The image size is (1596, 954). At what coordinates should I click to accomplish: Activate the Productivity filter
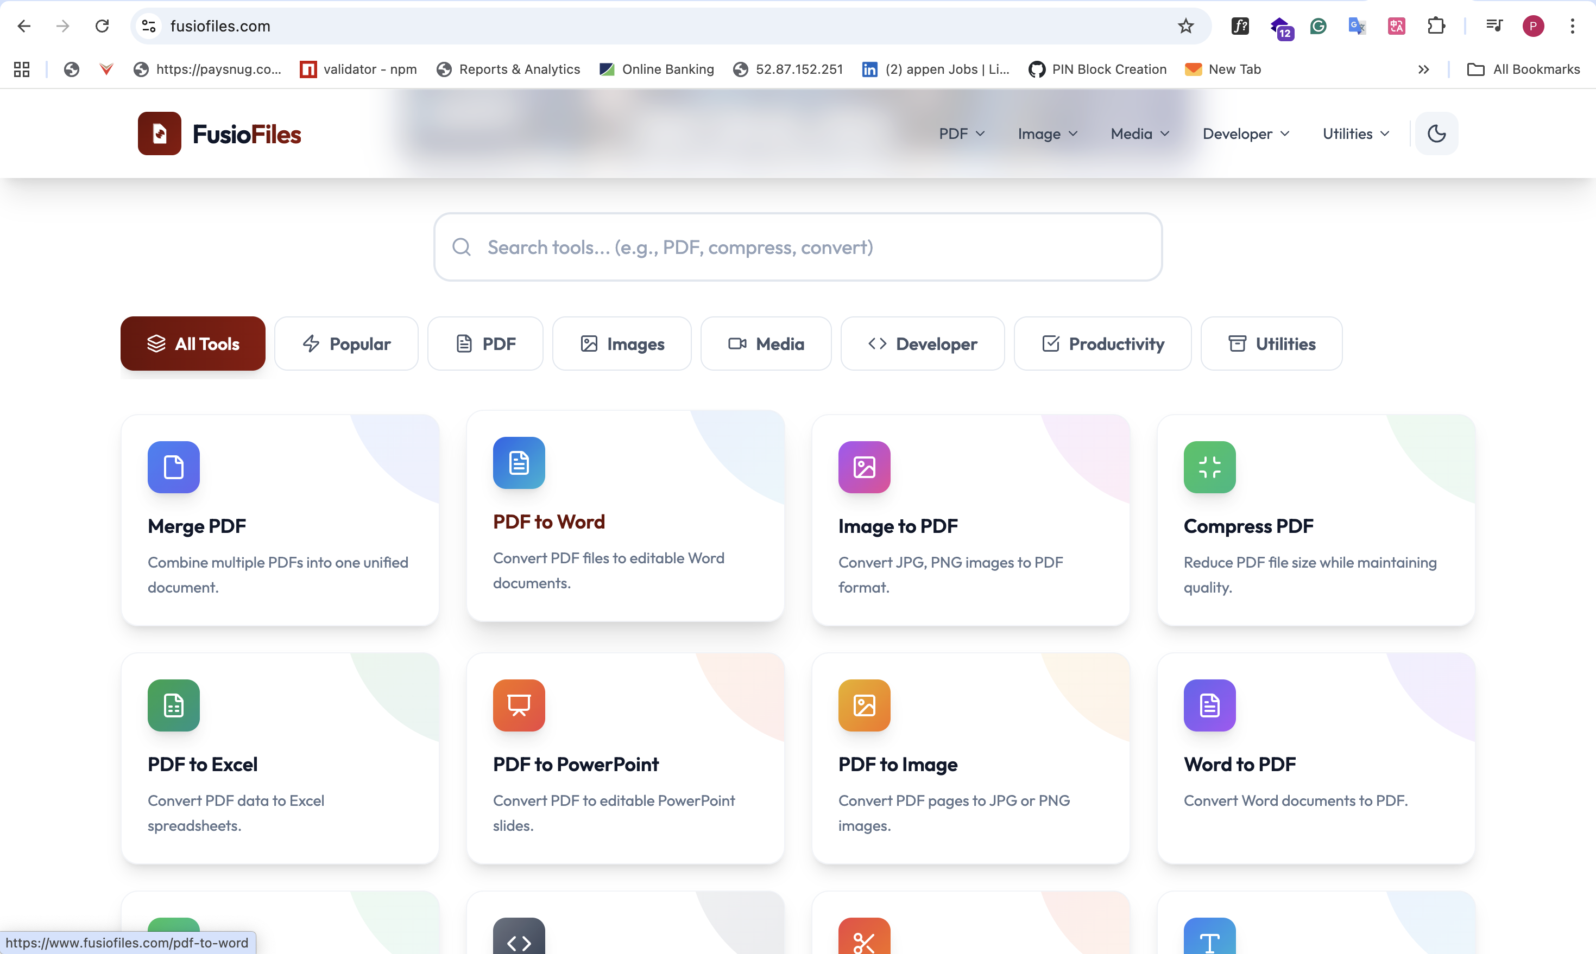(1102, 344)
